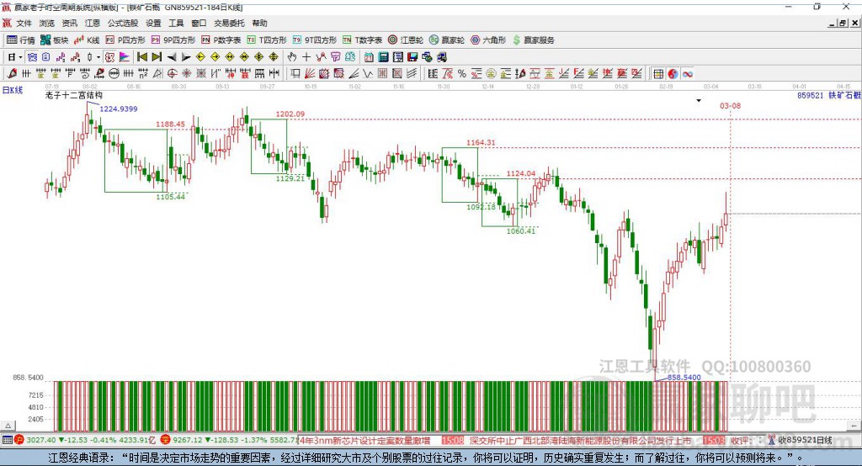Click the 1164.31 price level label

point(481,142)
